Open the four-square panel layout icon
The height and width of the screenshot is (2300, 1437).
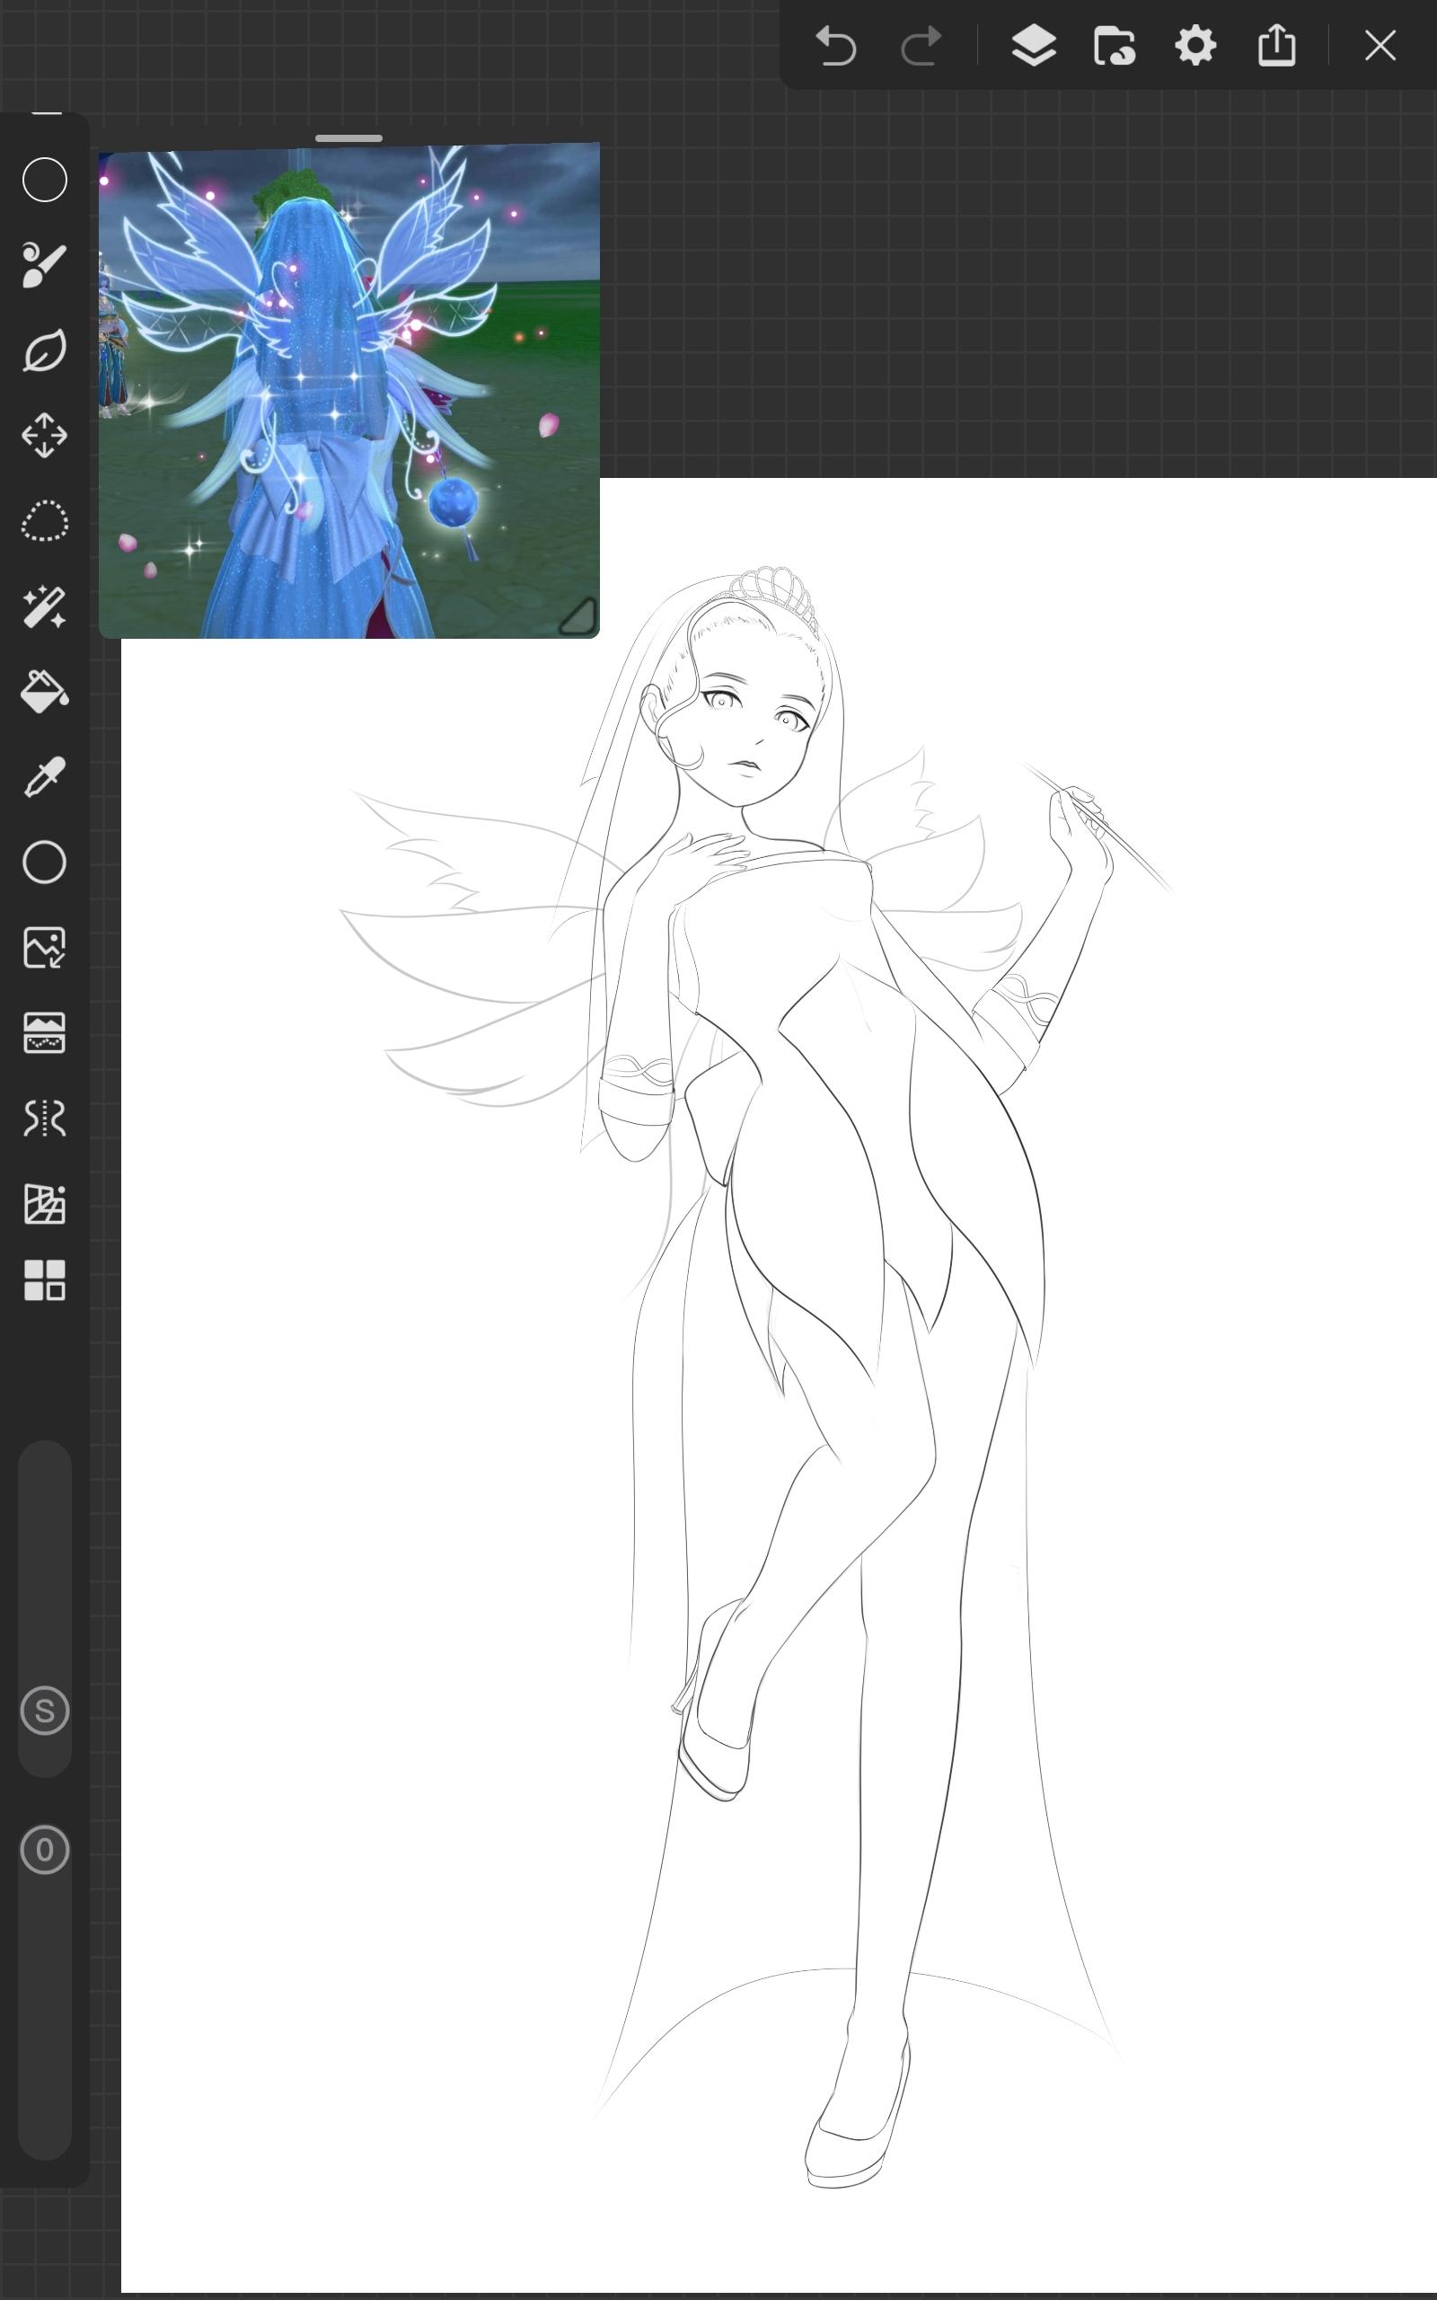pos(45,1280)
